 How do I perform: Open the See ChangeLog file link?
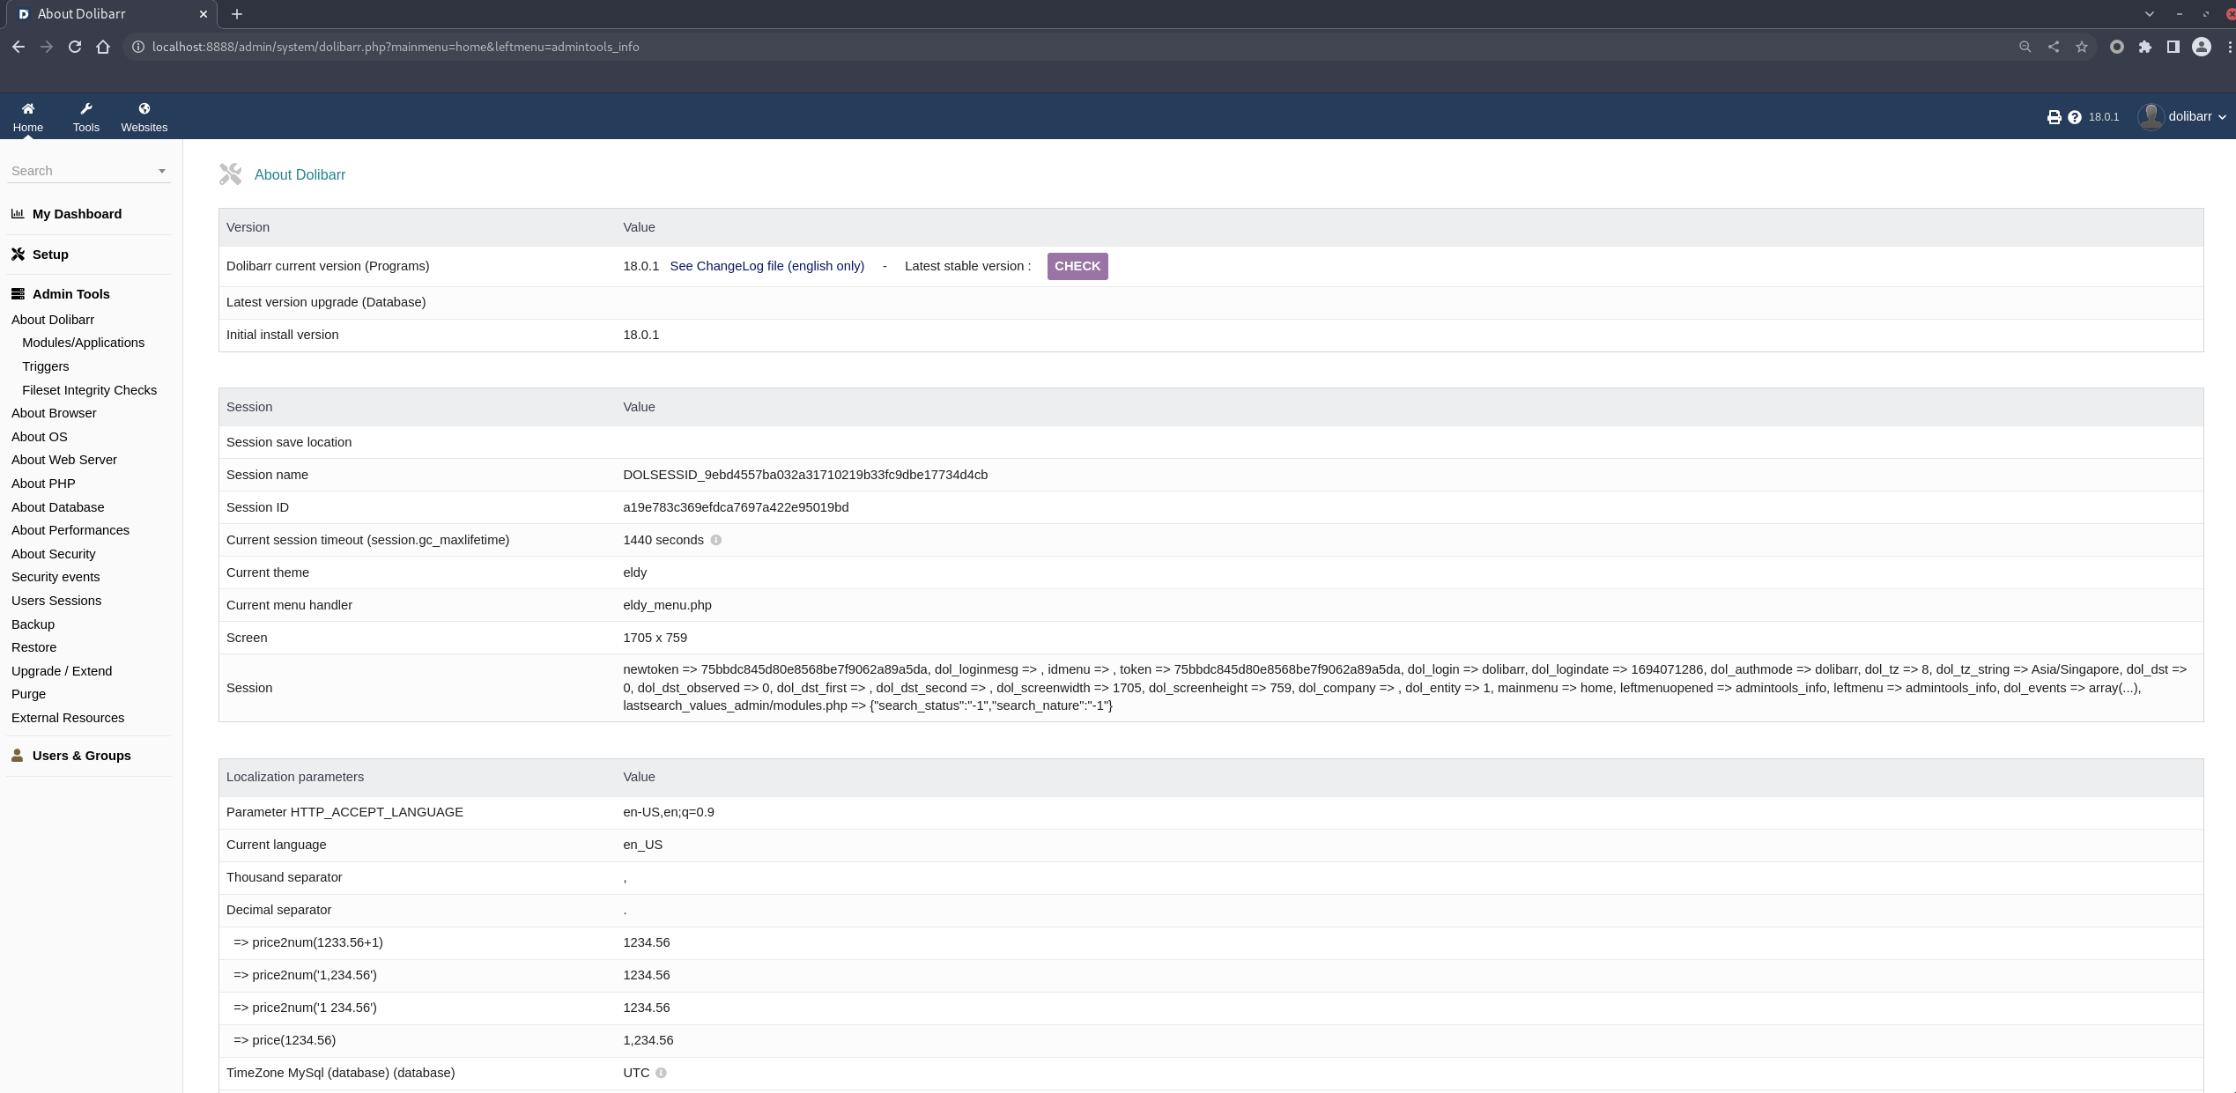766,266
